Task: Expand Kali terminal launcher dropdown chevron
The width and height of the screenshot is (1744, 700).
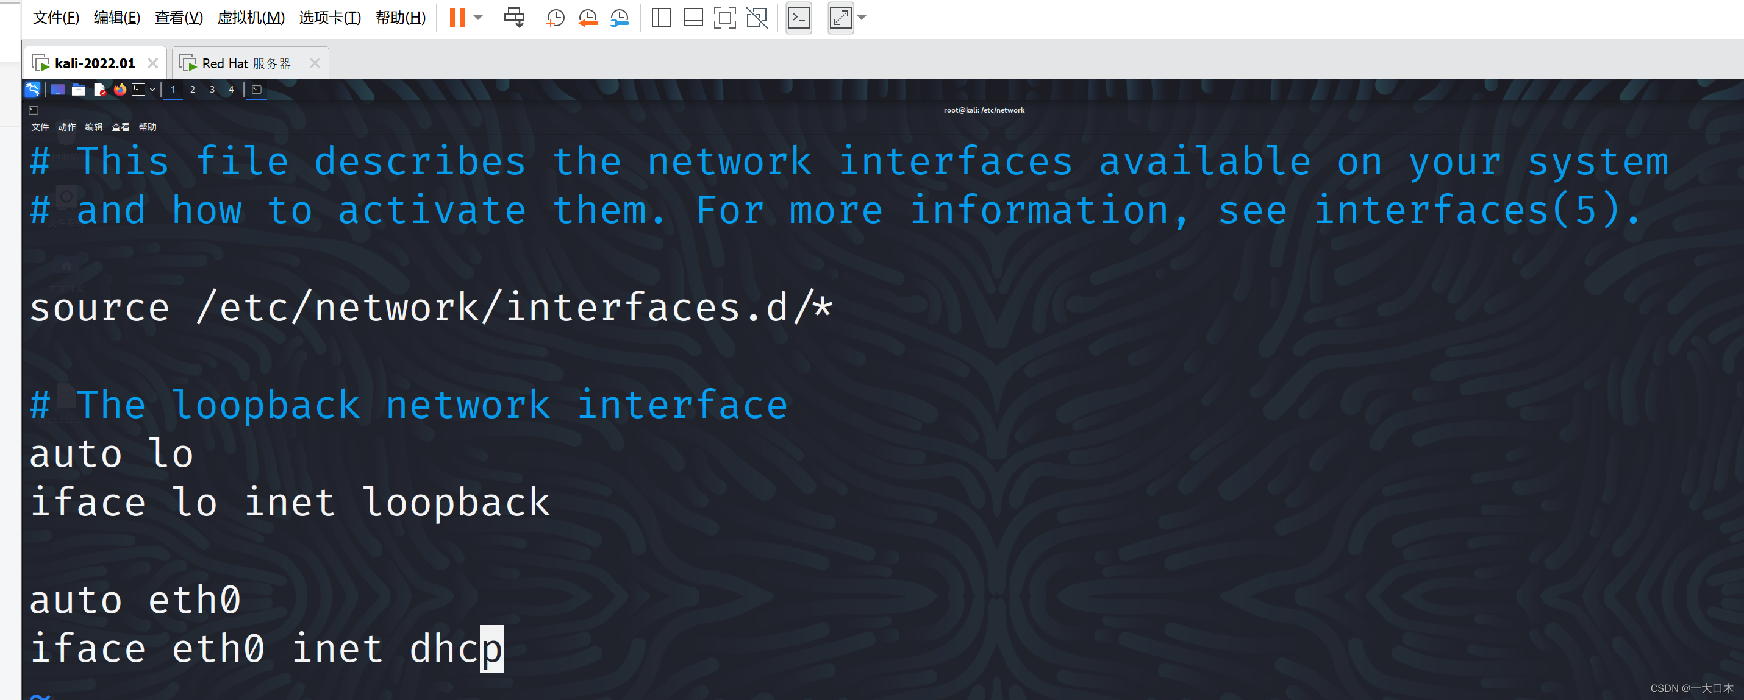Action: 152,90
